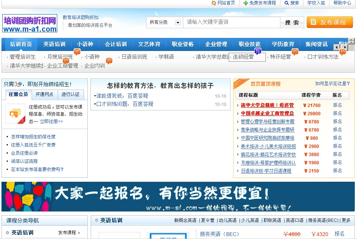
Task: Click the home icon beside 网站首页
Action: [x=214, y=3]
